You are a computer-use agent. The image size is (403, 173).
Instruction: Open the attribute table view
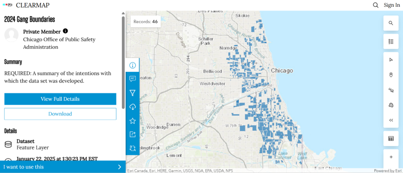(391, 139)
